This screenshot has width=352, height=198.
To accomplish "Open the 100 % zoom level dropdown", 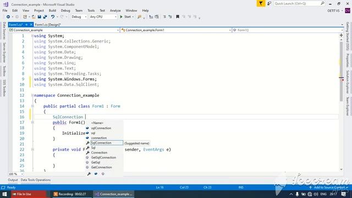I will pos(16,174).
